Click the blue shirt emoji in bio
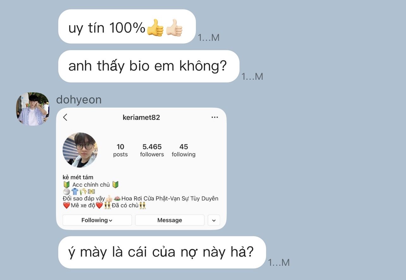The image size is (406, 280). pyautogui.click(x=75, y=191)
